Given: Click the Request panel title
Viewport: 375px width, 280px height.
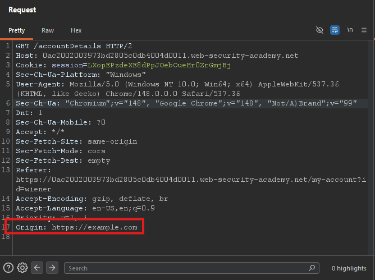Looking at the screenshot, I should 22,10.
